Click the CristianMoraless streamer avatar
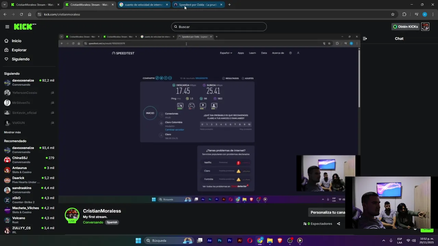The image size is (438, 246). pyautogui.click(x=72, y=215)
